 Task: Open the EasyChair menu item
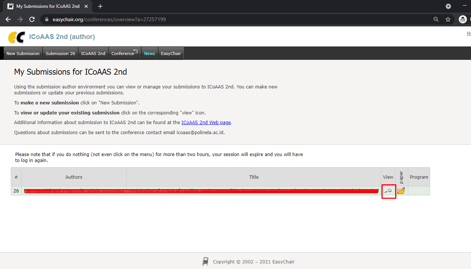(x=171, y=53)
